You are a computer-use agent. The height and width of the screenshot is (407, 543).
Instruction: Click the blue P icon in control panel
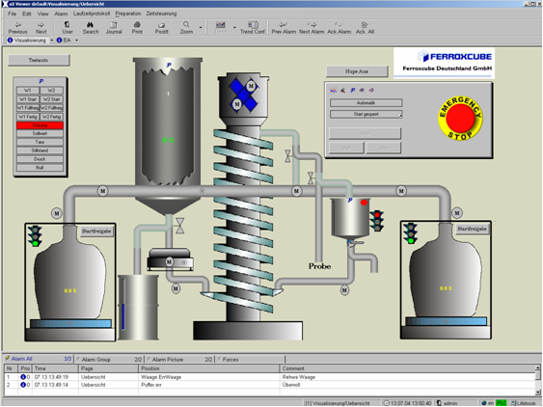[353, 90]
